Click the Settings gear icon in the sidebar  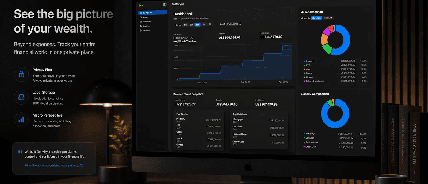click(x=141, y=30)
